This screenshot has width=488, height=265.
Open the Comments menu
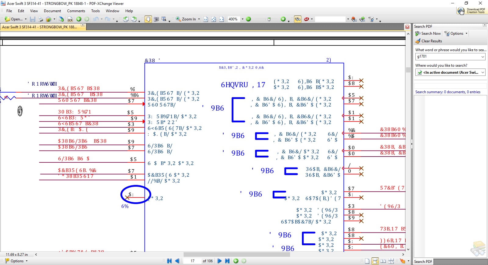[x=76, y=11]
